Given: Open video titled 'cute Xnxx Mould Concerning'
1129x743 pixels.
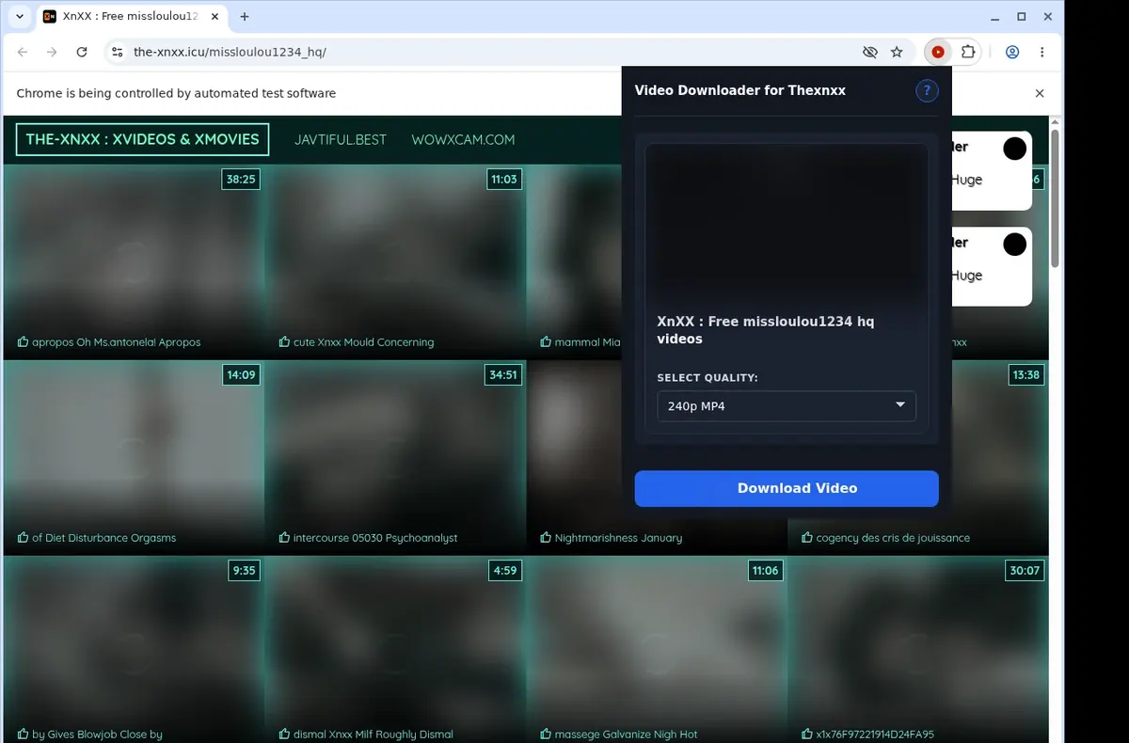Looking at the screenshot, I should coord(363,342).
